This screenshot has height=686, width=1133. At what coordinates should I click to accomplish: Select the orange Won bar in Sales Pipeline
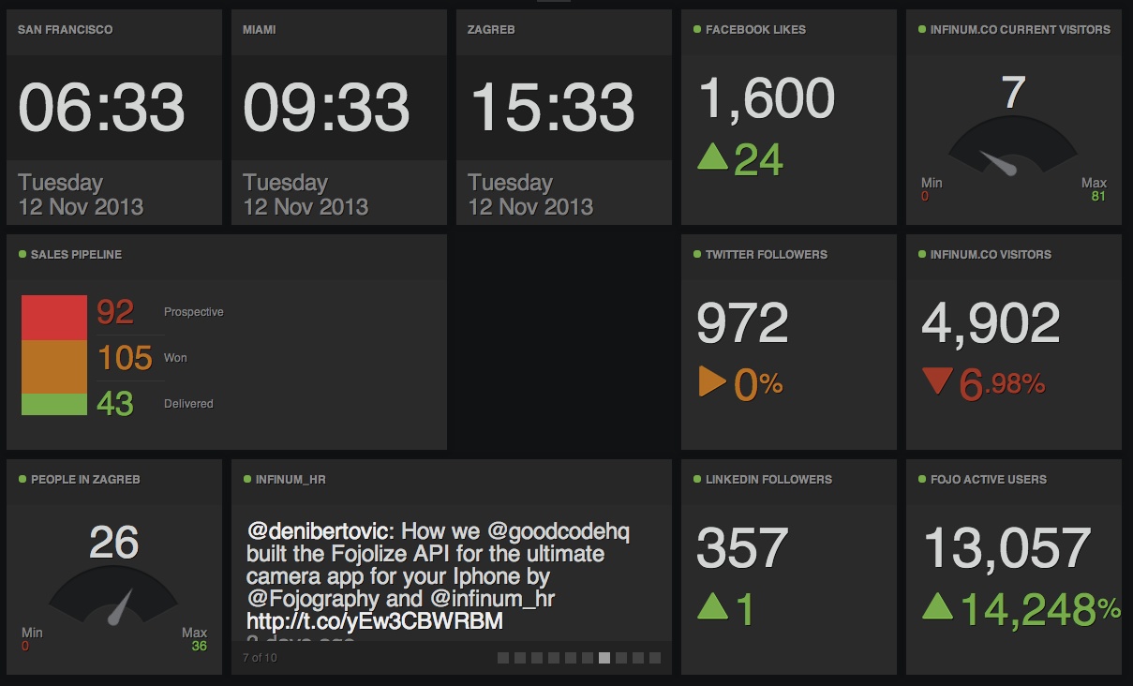[54, 365]
